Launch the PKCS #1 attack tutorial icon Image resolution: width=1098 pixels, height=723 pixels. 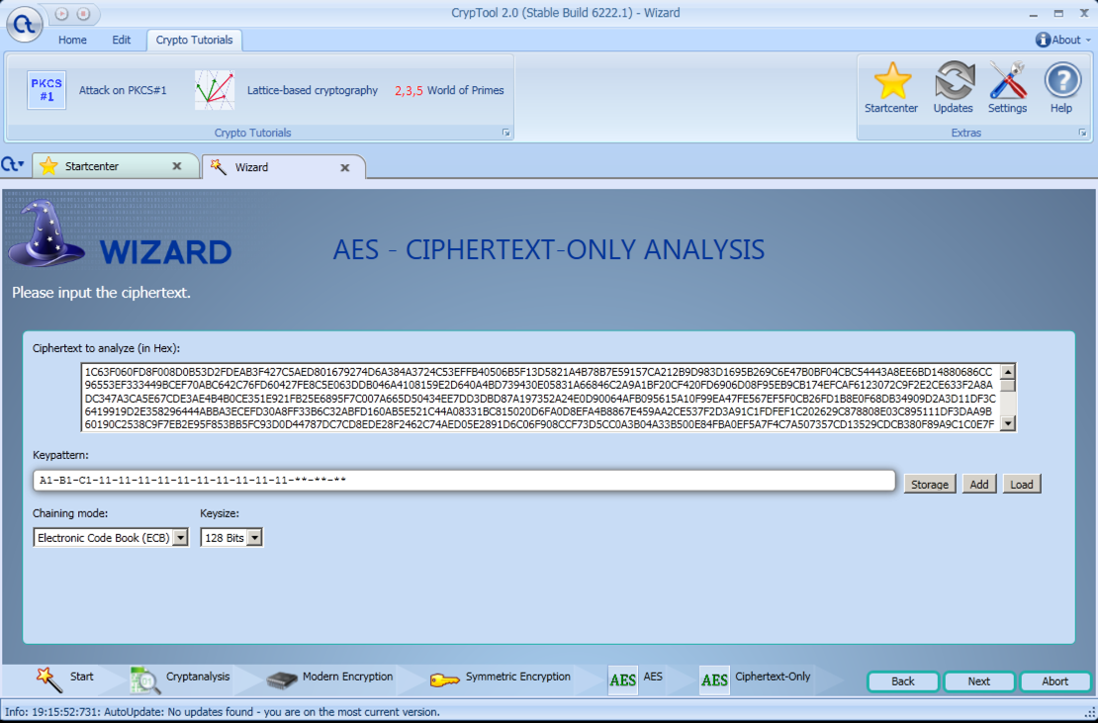(x=46, y=90)
